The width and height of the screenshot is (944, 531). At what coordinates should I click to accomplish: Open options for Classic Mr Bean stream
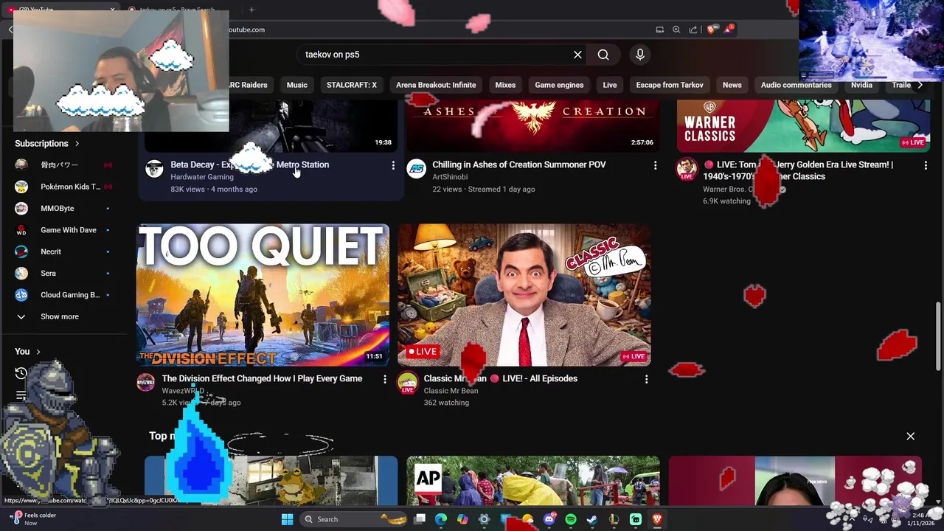(x=646, y=379)
